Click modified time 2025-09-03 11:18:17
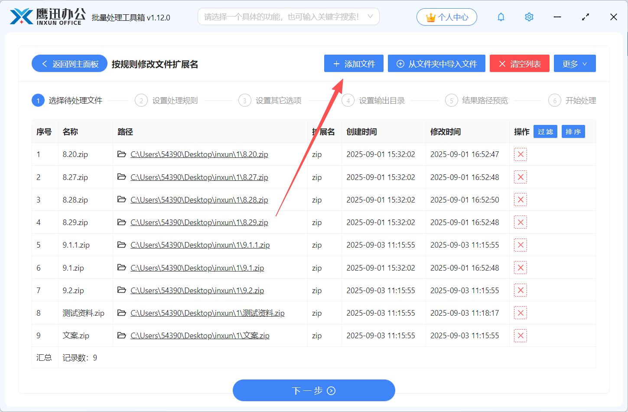The image size is (628, 412). [x=465, y=313]
